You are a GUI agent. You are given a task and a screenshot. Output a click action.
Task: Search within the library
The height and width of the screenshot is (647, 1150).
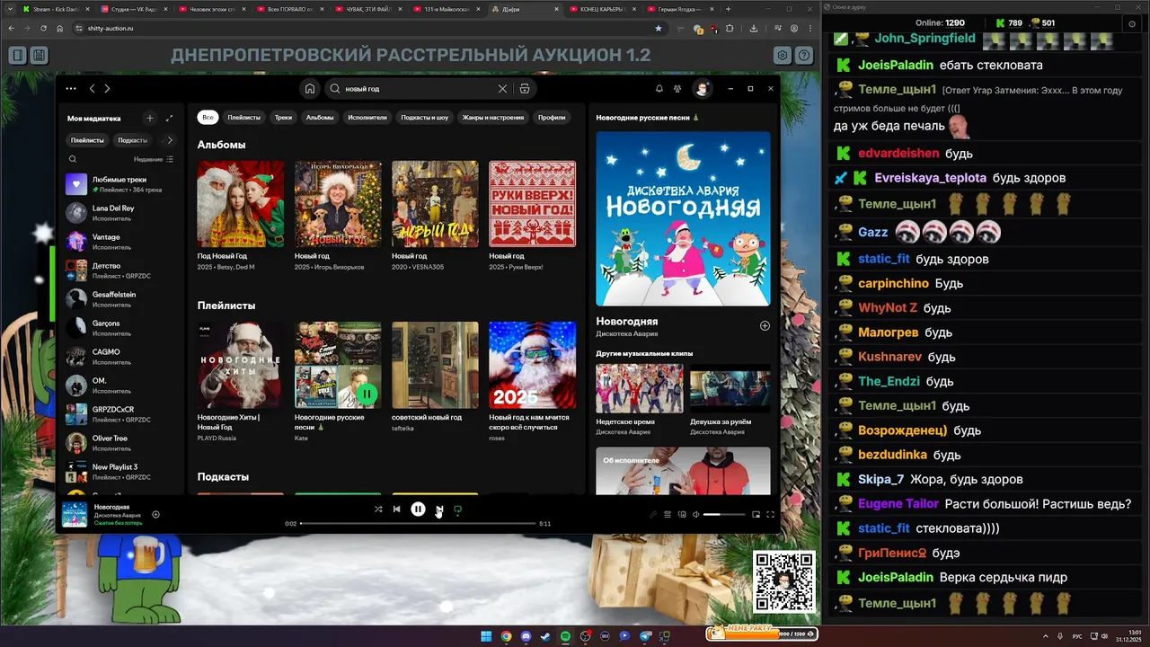pyautogui.click(x=73, y=159)
